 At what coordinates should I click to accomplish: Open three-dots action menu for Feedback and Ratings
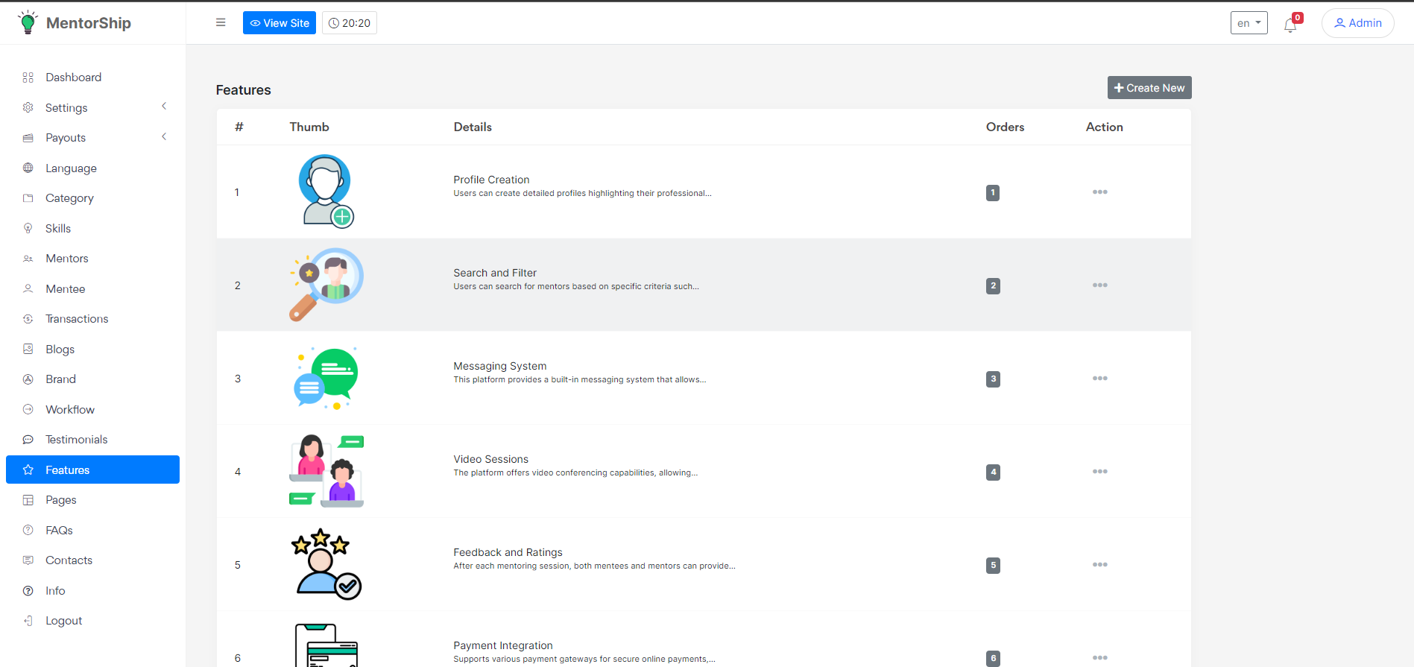1099,565
